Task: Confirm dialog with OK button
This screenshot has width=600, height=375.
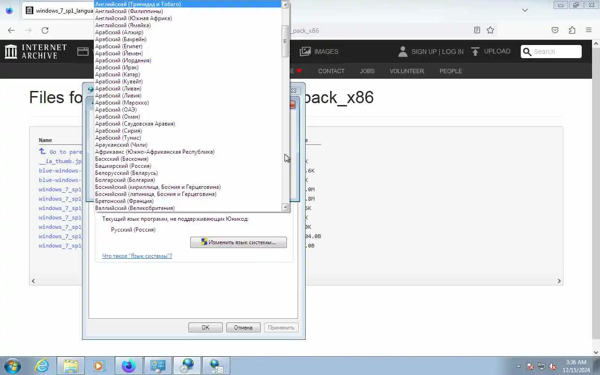Action: click(x=205, y=328)
